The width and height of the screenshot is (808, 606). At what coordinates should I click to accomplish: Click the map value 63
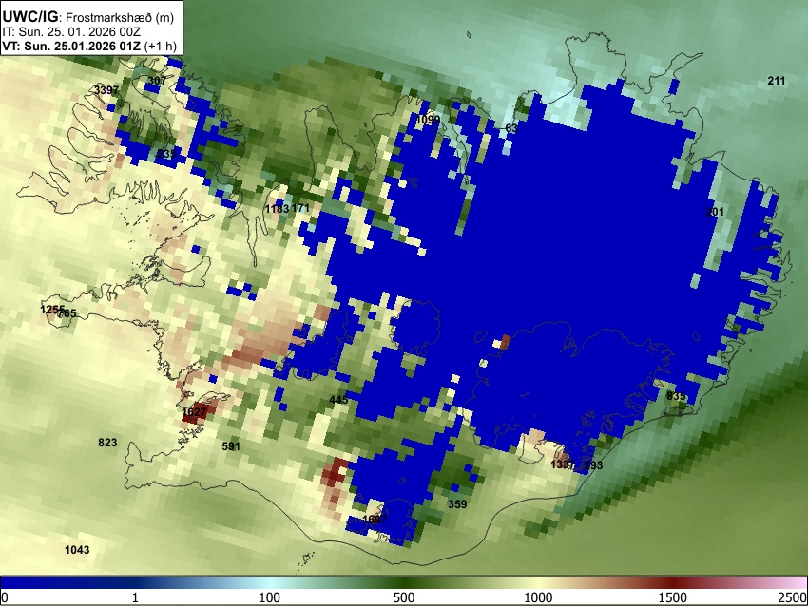pos(511,127)
